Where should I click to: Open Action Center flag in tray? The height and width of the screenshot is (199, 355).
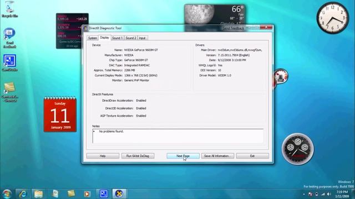[x=311, y=194]
